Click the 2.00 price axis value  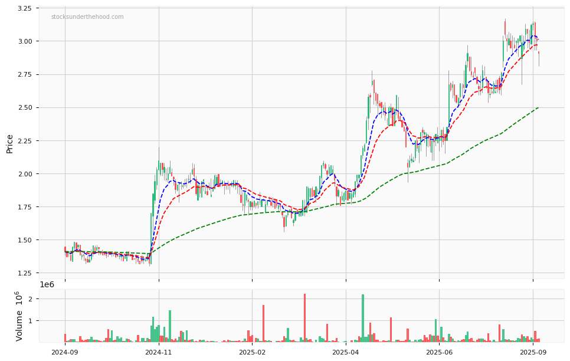coord(24,174)
